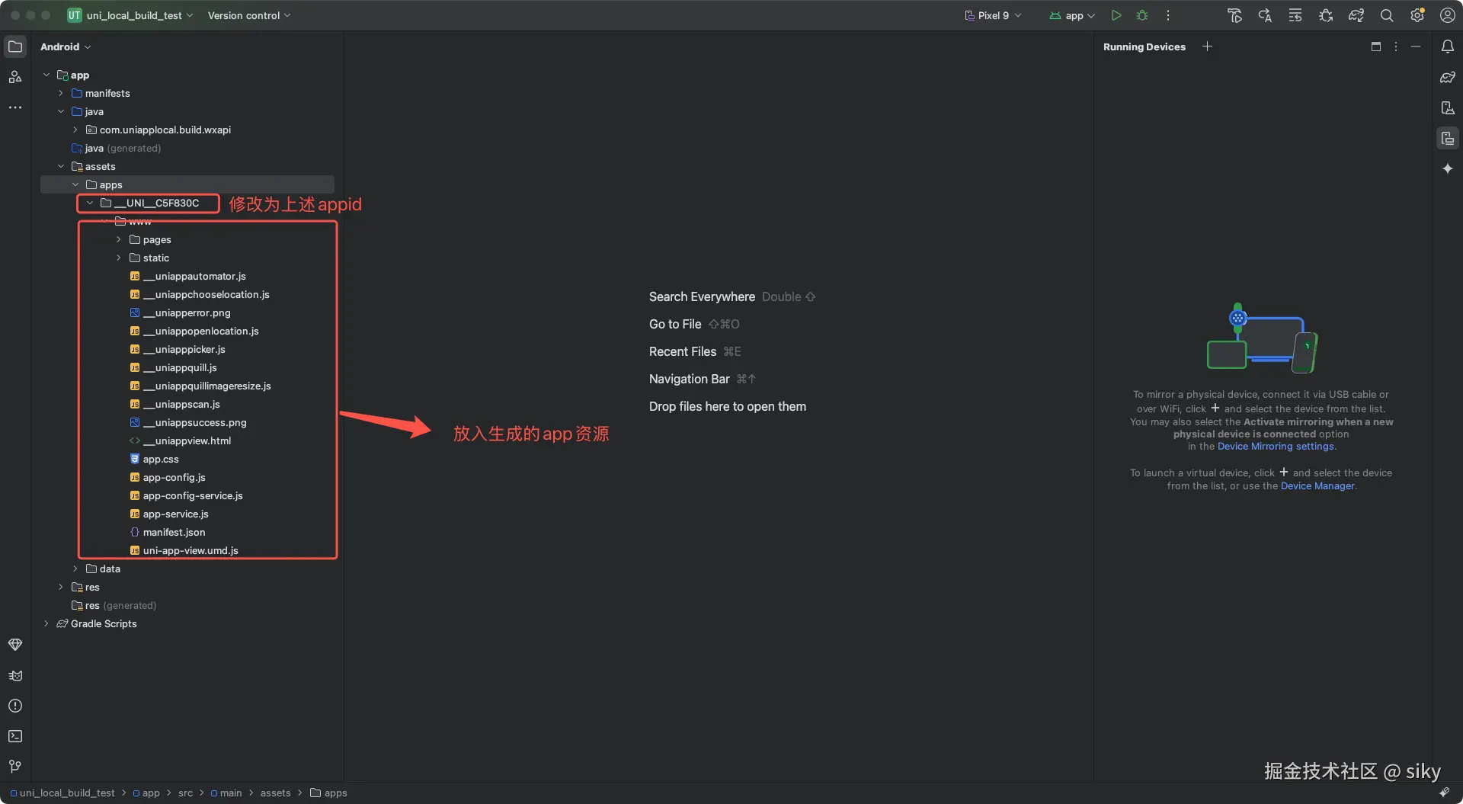This screenshot has width=1463, height=804.
Task: Sync project with Gradle files icon
Action: point(1356,15)
